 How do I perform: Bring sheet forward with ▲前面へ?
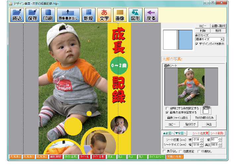168,133
